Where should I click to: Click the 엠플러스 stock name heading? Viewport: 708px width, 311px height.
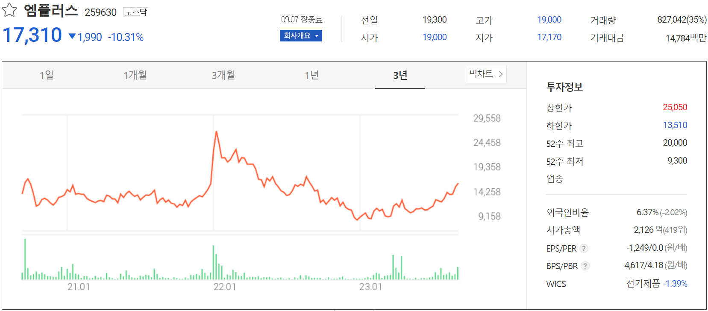[x=51, y=10]
